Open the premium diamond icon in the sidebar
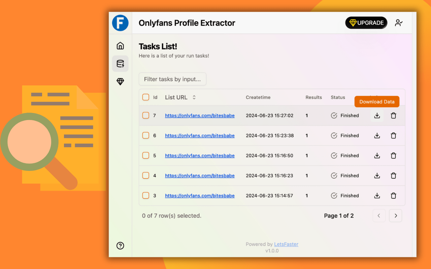431x269 pixels. [x=120, y=81]
